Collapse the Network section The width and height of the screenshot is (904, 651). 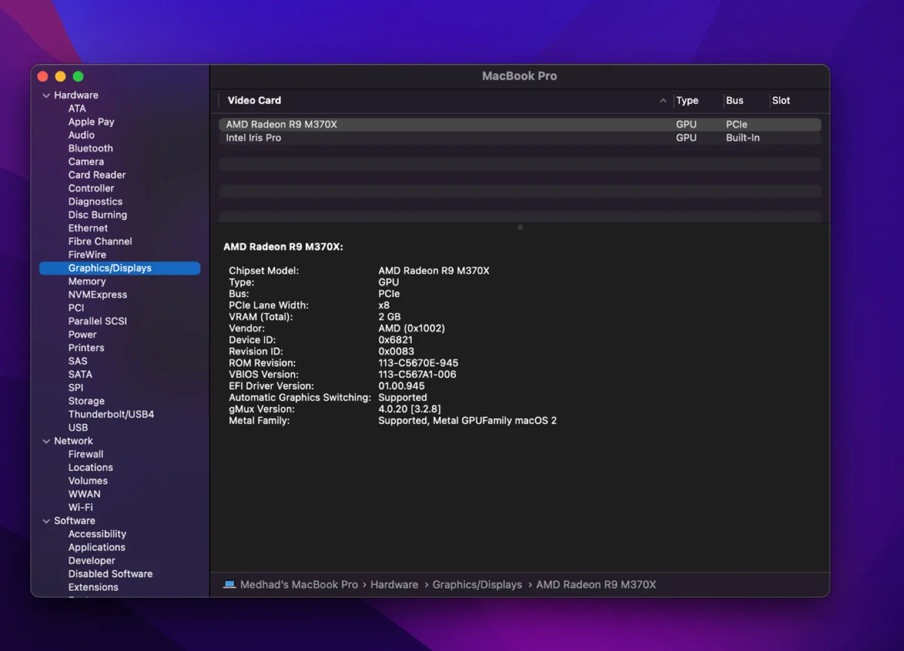46,441
